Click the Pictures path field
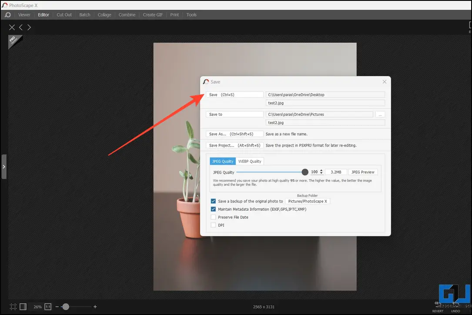 [x=319, y=114]
